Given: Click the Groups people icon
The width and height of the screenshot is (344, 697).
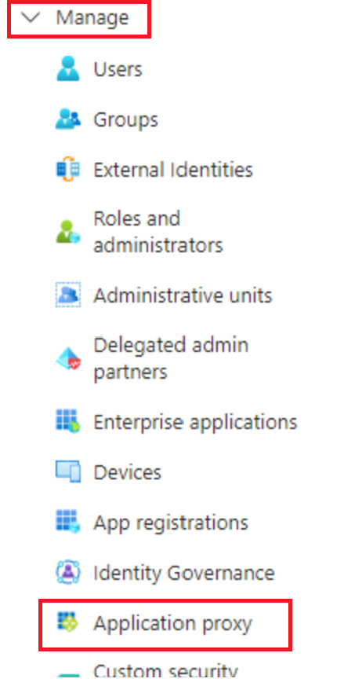Looking at the screenshot, I should tap(68, 119).
